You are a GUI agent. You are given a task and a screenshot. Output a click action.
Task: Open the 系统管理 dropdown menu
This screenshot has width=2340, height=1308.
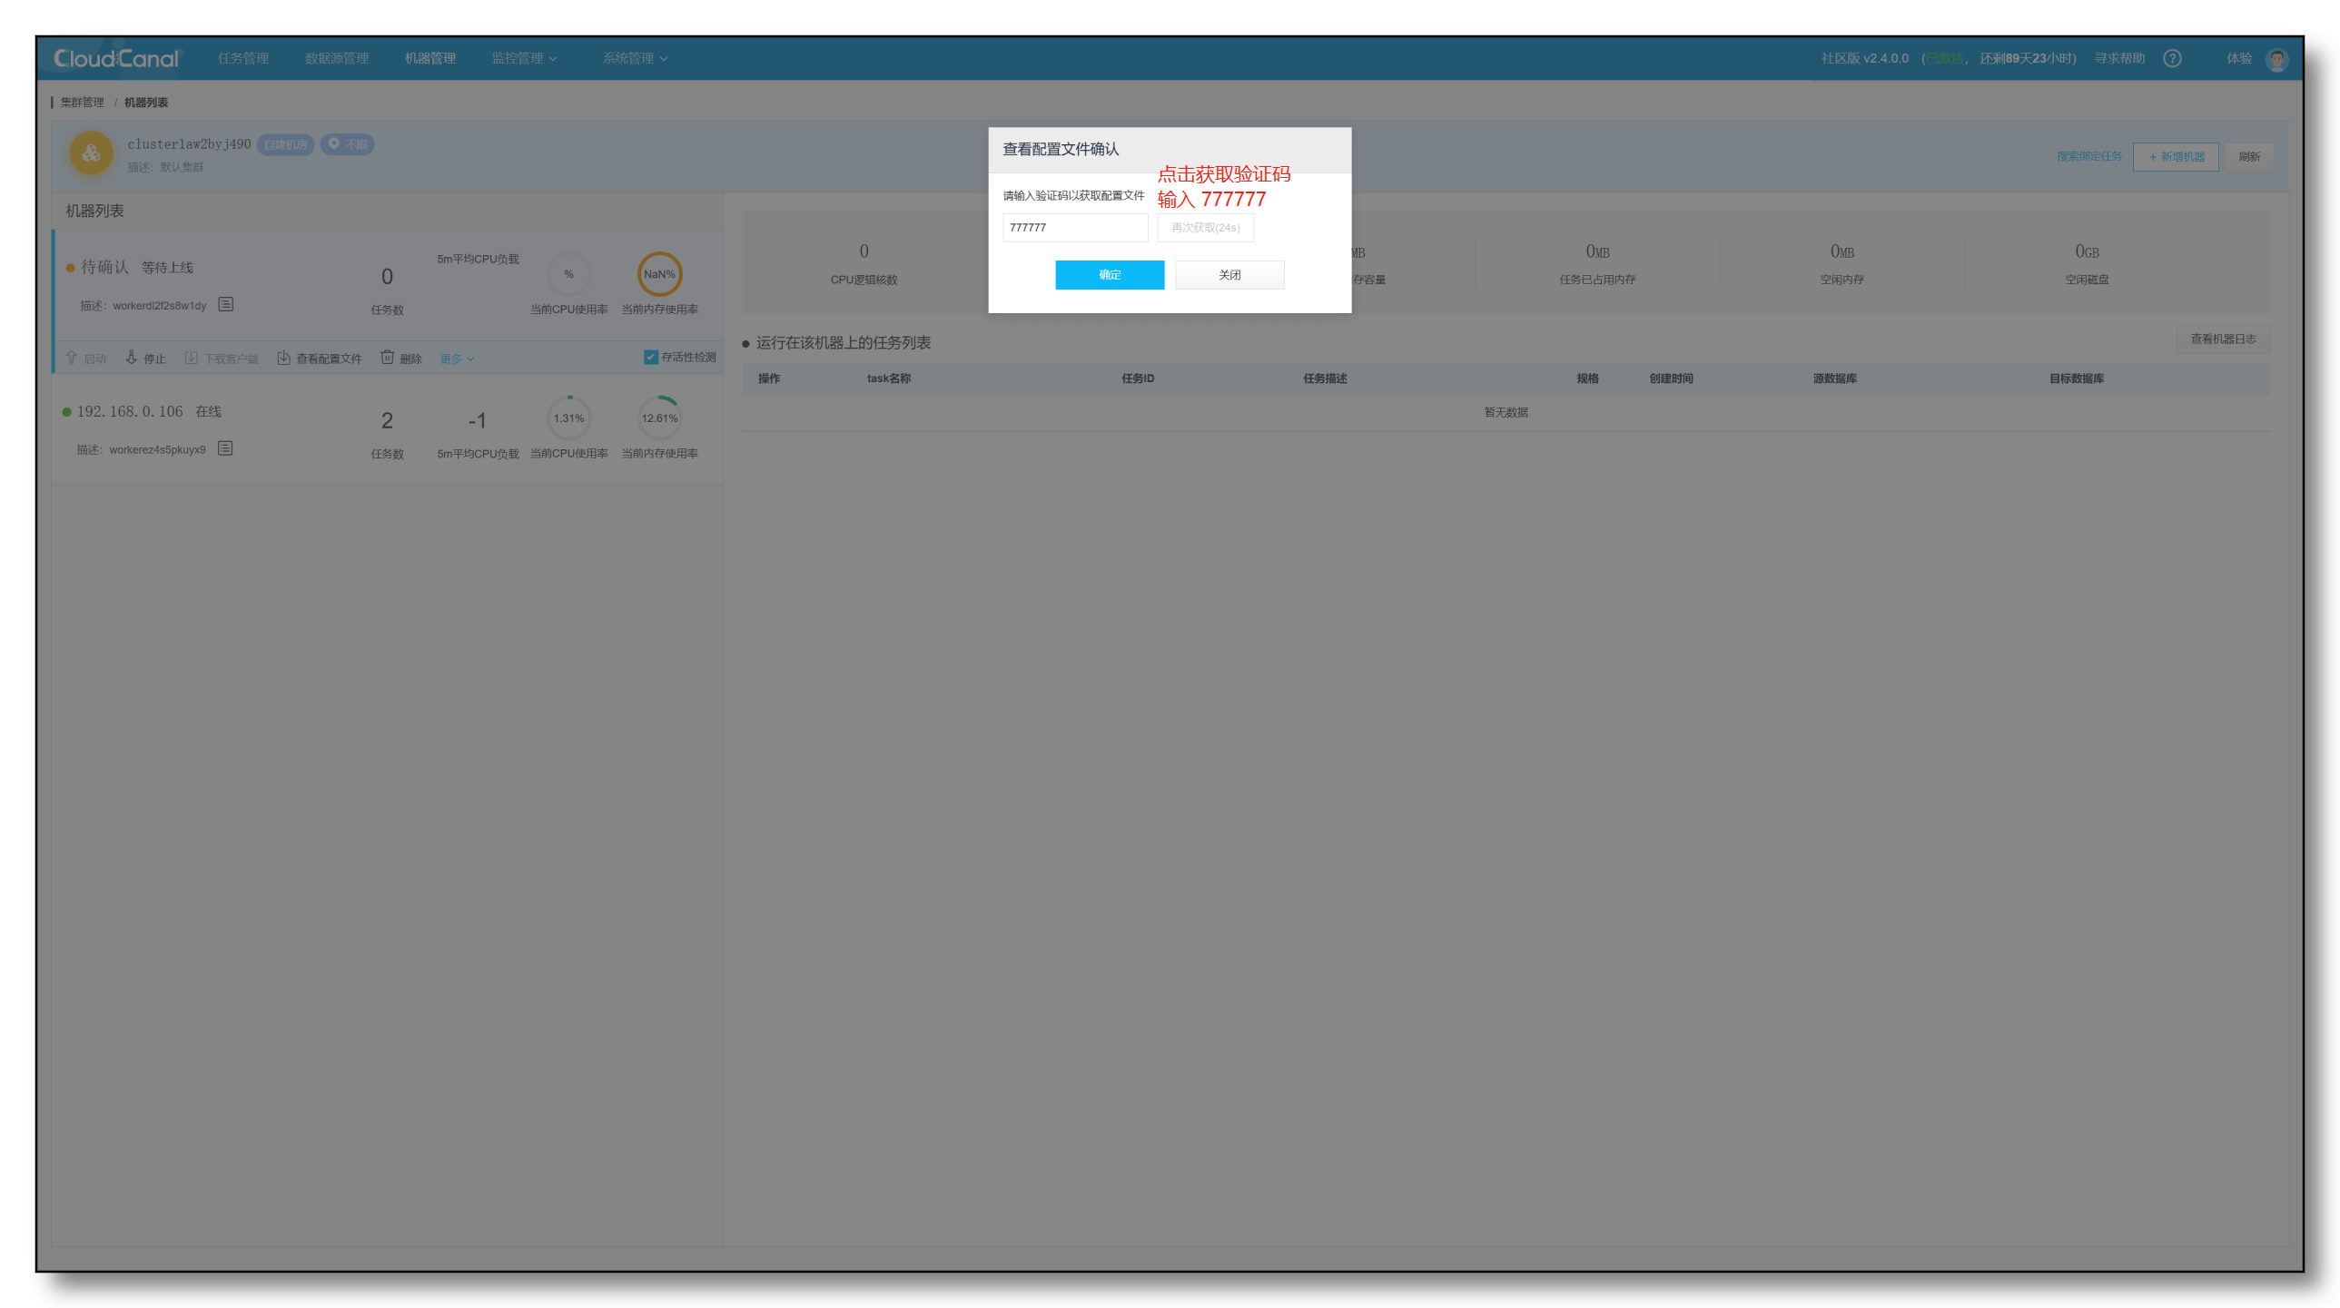click(x=635, y=58)
